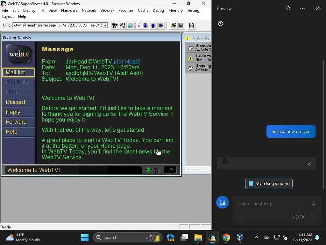
Task: Open the TV menu
Action: coord(42,11)
